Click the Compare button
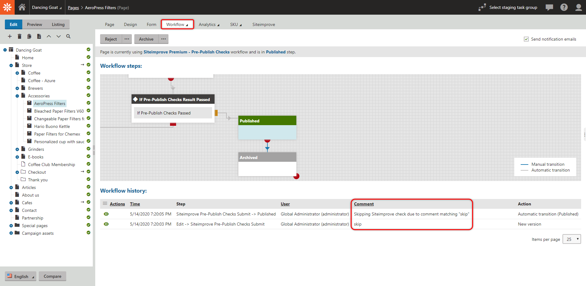The width and height of the screenshot is (586, 286). (52, 276)
